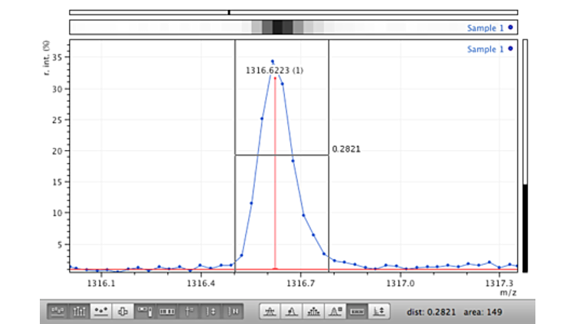This screenshot has height=324, width=576.
Task: Click the horizontal m/z position bar on top
Action: click(x=293, y=12)
